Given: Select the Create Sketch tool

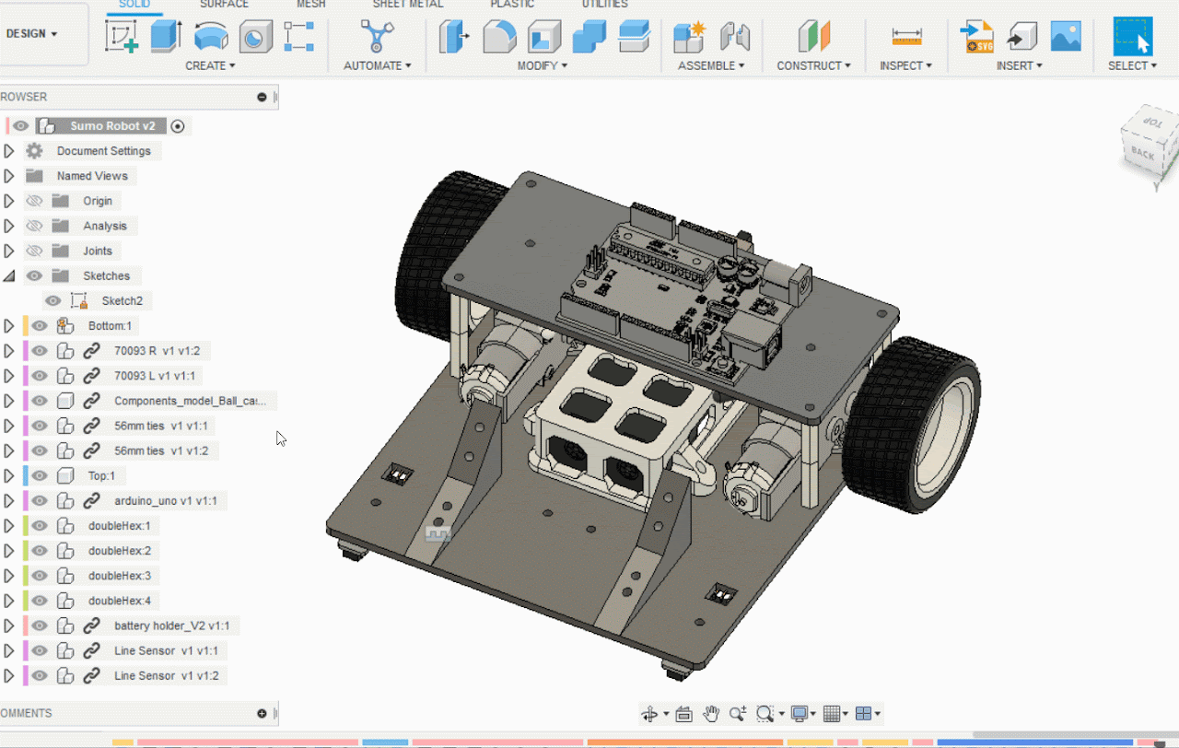Looking at the screenshot, I should 122,37.
